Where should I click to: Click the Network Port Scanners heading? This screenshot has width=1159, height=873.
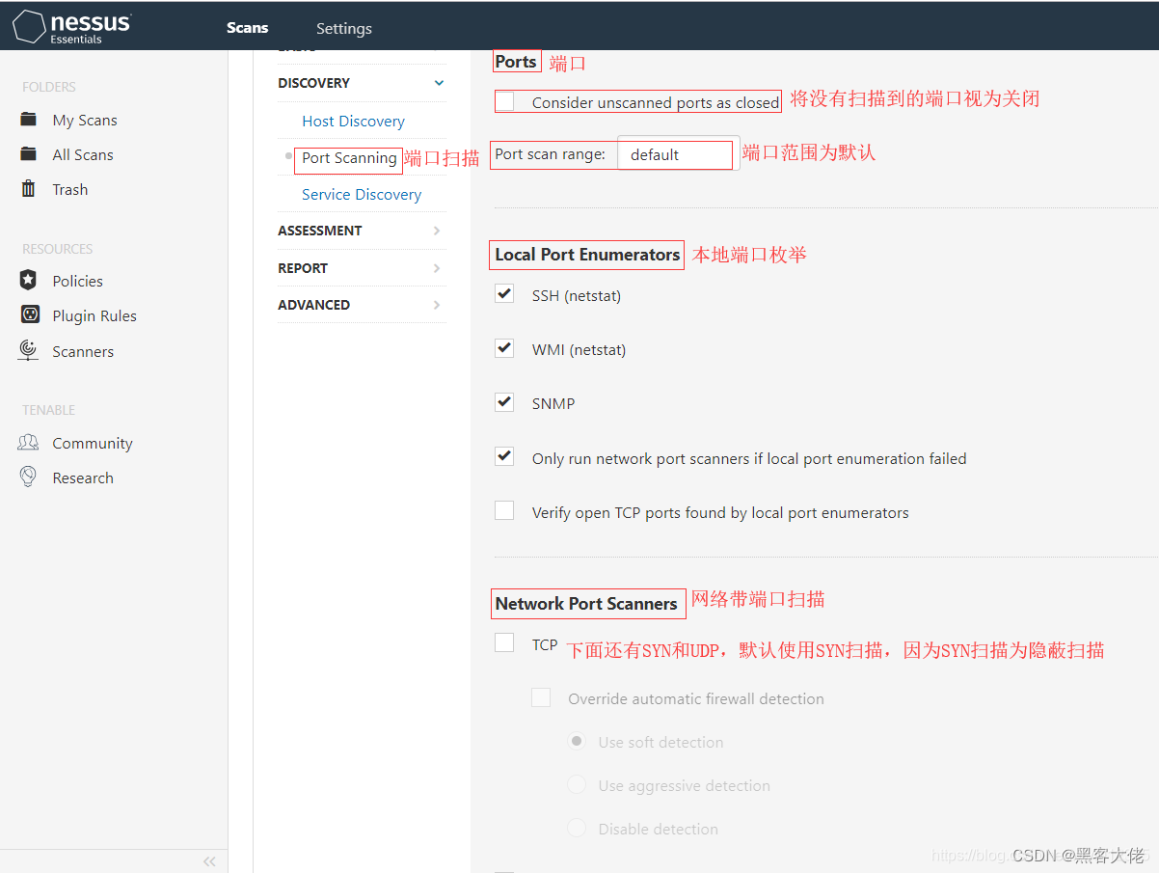coord(586,604)
